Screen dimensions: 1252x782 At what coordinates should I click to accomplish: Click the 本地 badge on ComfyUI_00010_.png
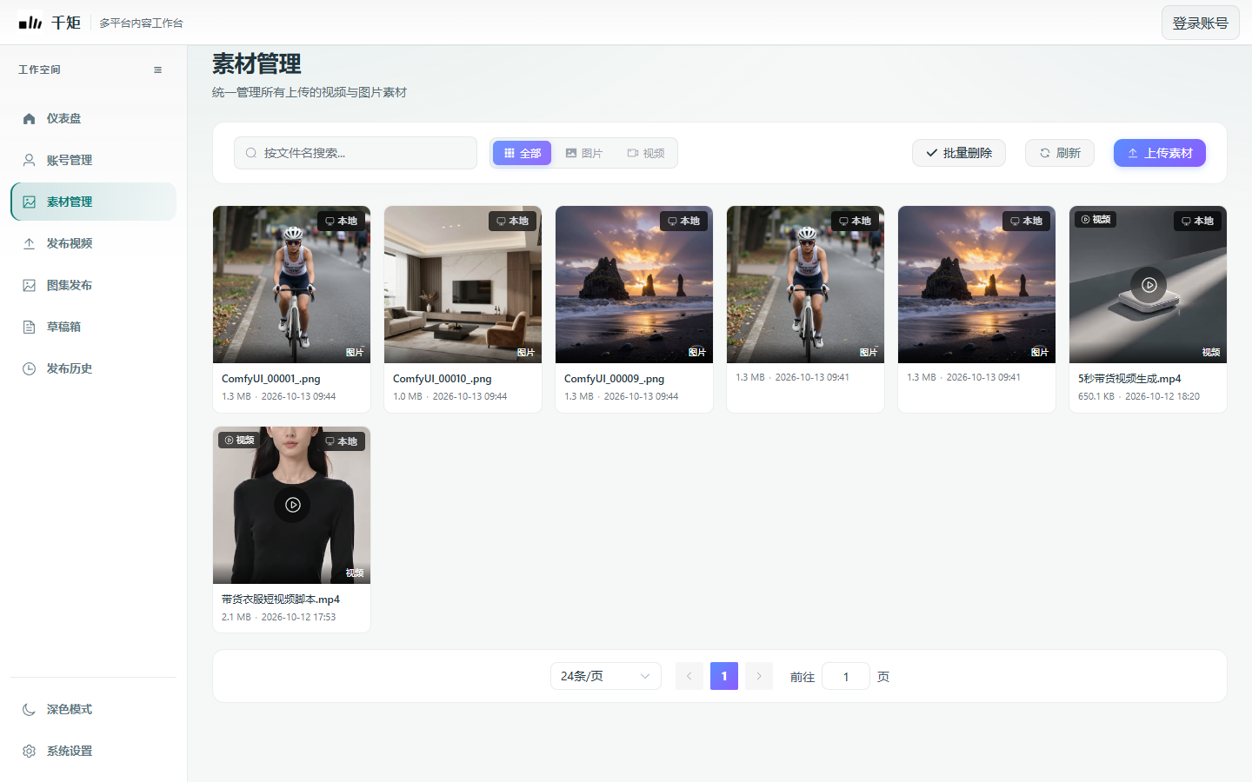pos(513,221)
